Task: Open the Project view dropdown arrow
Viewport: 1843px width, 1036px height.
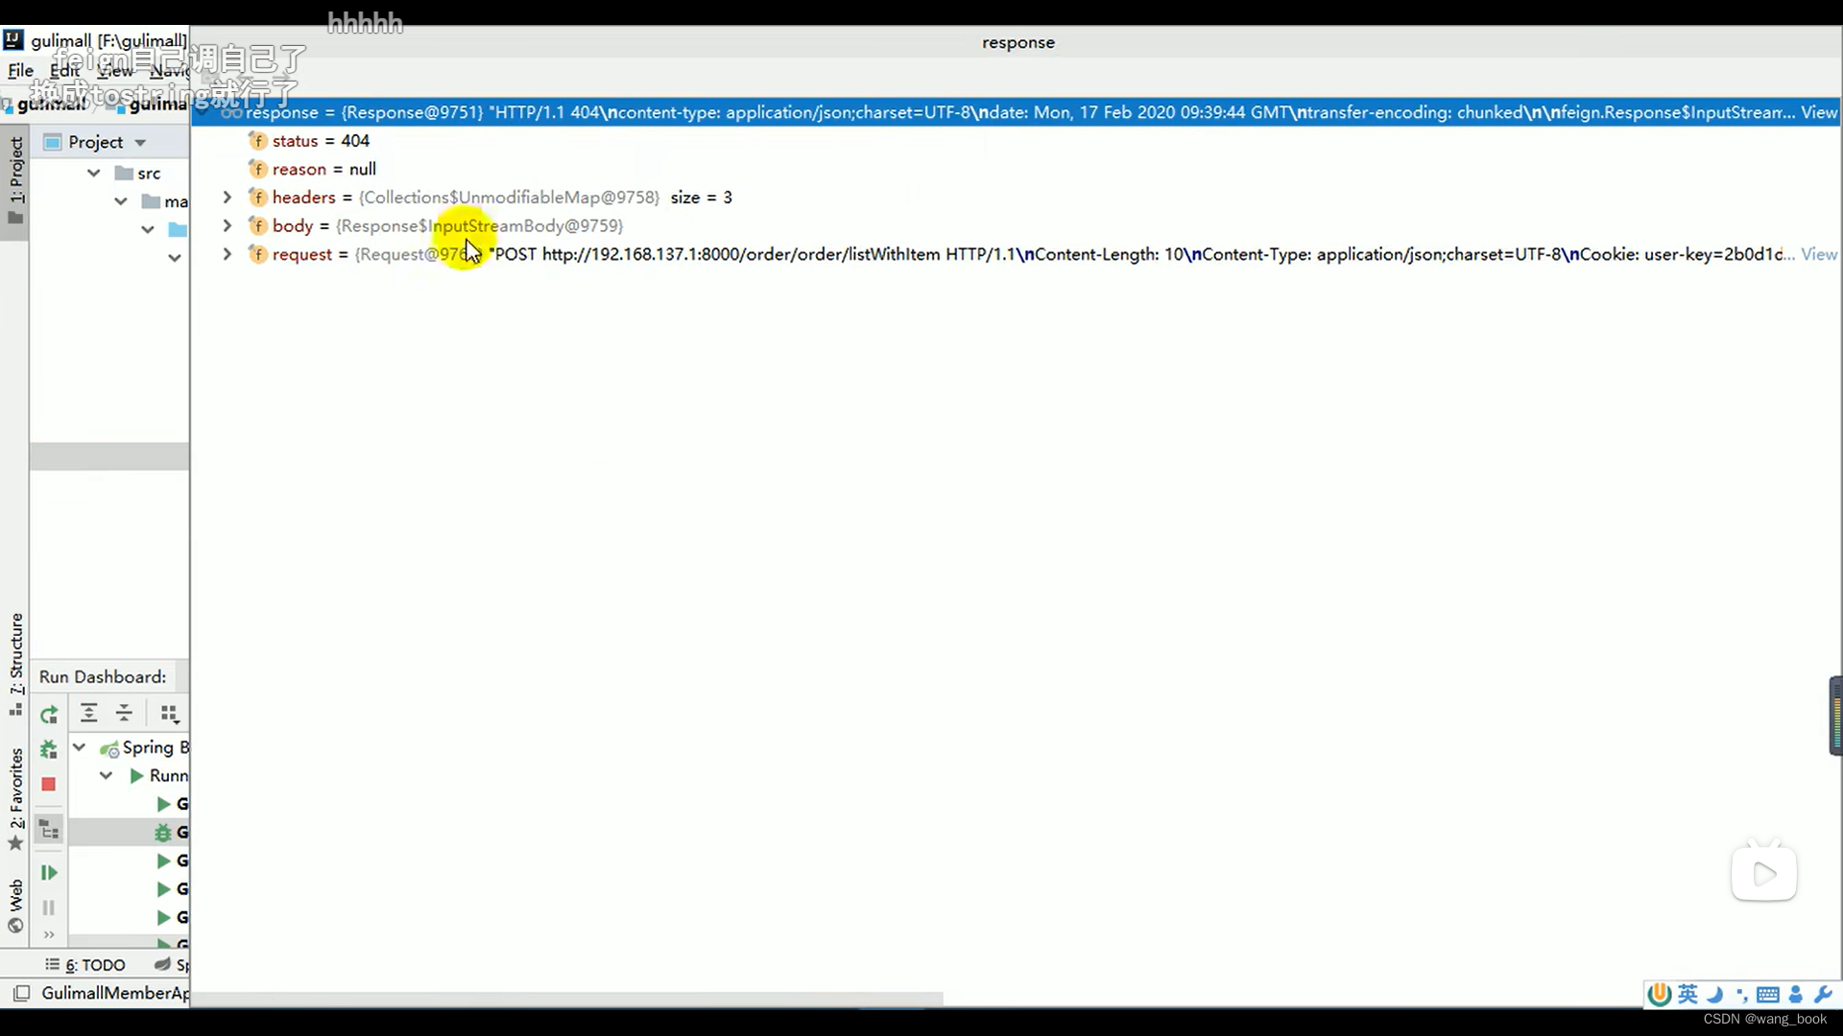Action: (140, 143)
